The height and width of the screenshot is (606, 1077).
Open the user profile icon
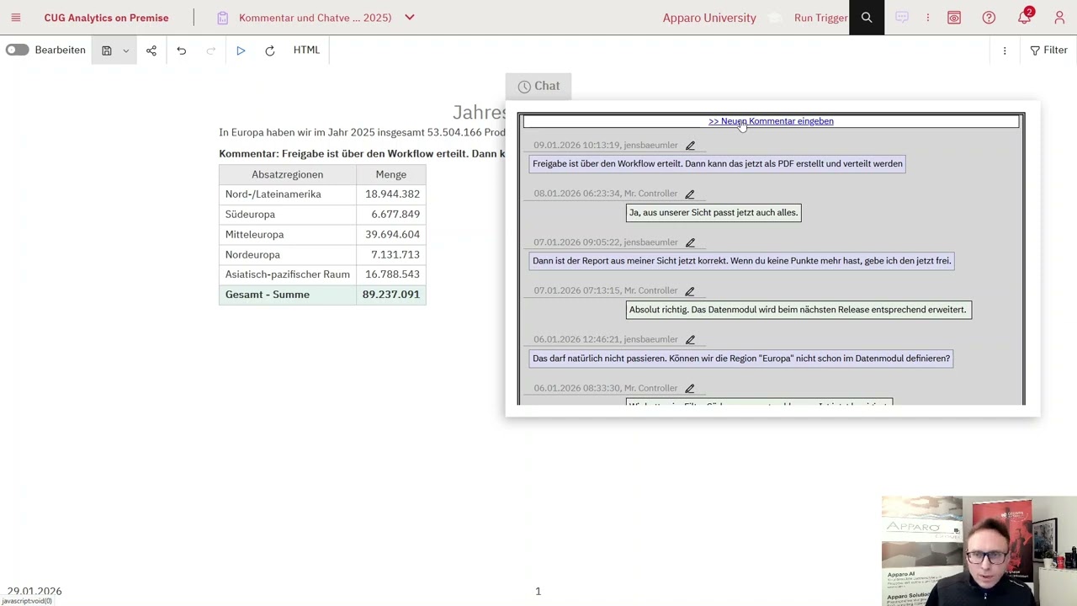point(1059,18)
